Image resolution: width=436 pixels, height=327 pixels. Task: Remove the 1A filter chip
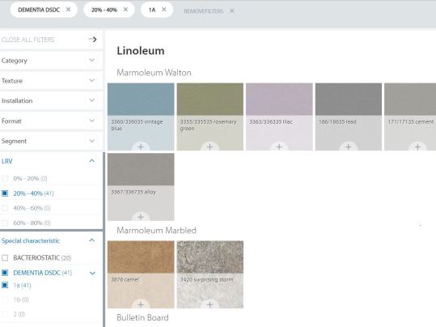point(163,10)
